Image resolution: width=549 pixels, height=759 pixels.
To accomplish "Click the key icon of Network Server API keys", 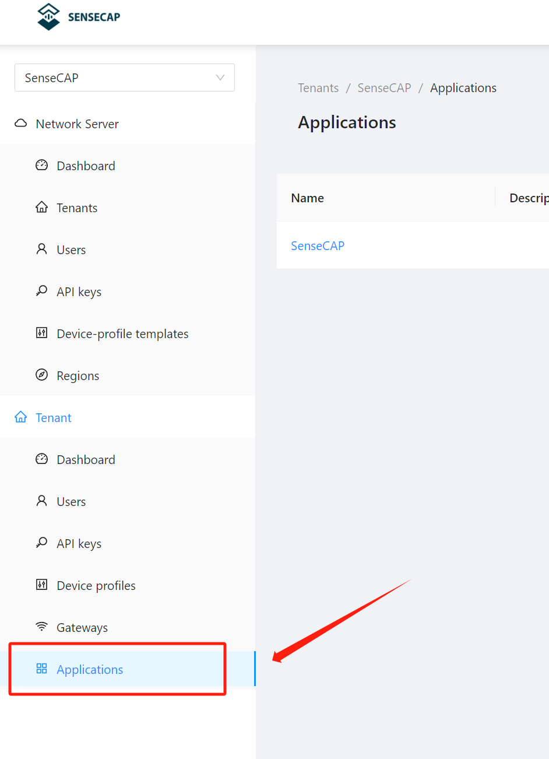I will 41,291.
